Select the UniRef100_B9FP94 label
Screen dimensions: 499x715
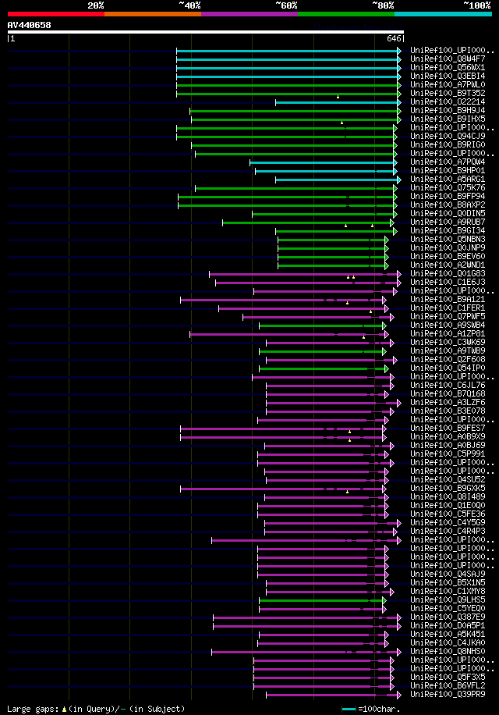point(448,196)
